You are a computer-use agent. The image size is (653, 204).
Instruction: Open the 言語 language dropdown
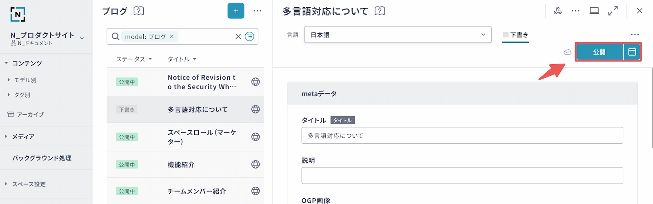pos(398,35)
